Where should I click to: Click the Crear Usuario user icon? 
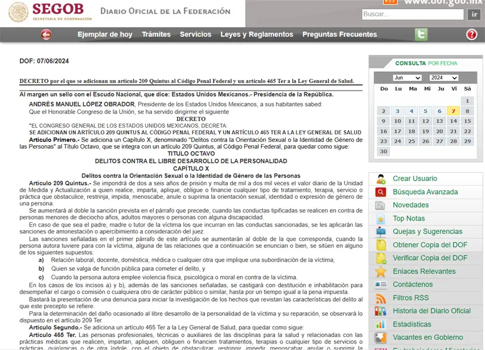point(381,179)
